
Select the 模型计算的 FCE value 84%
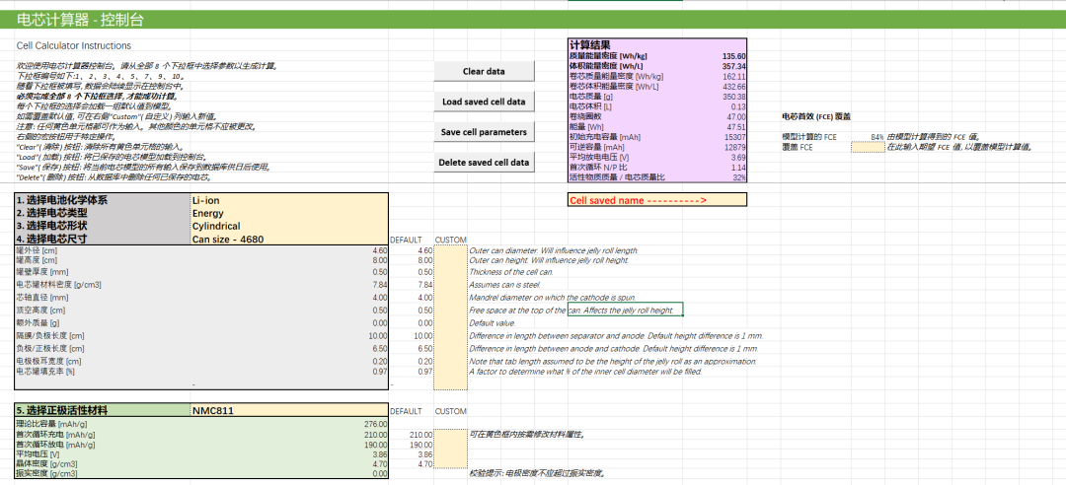pyautogui.click(x=877, y=137)
